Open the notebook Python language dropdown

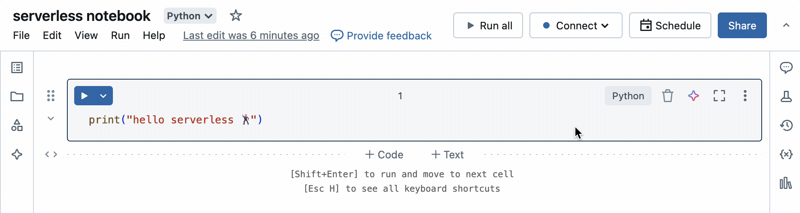click(190, 16)
